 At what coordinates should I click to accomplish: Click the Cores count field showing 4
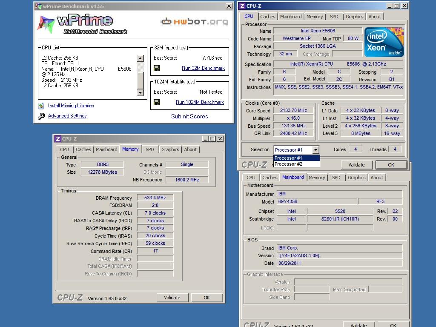(x=356, y=149)
